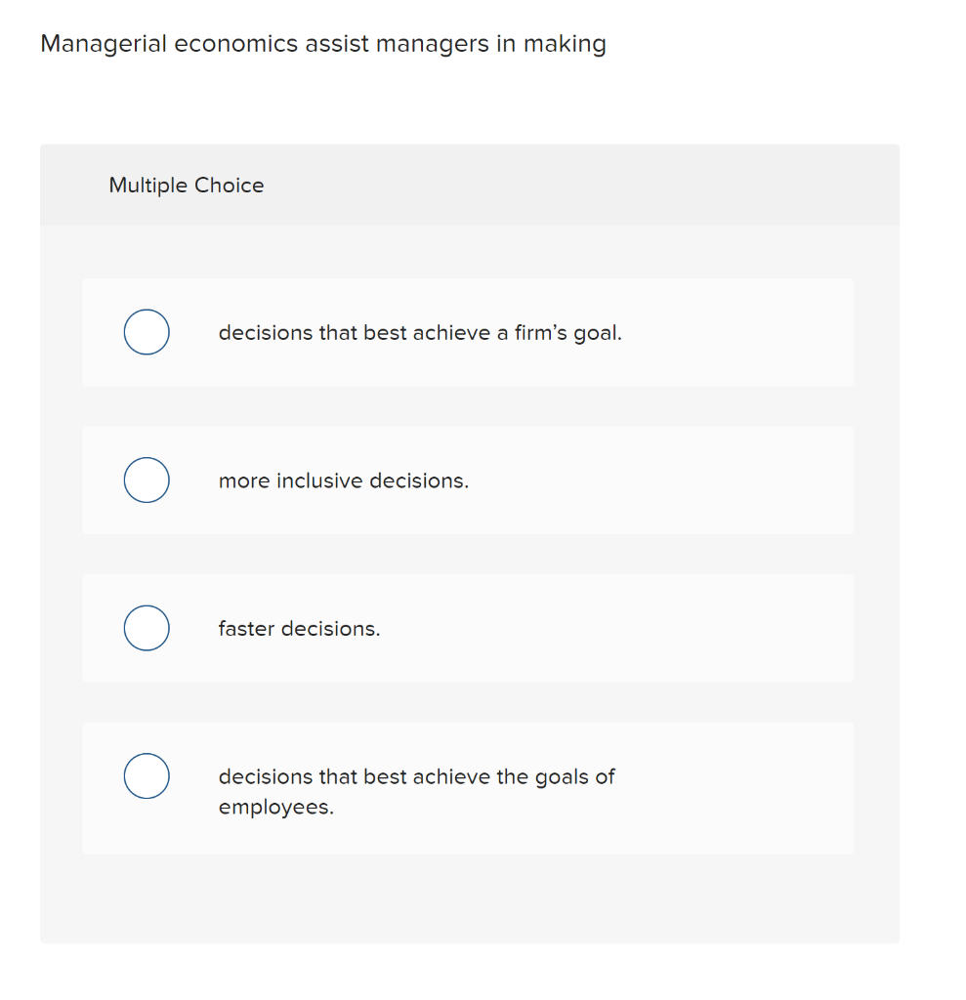Click the answer text 'faster decisions'
The width and height of the screenshot is (966, 1000).
pyautogui.click(x=300, y=628)
